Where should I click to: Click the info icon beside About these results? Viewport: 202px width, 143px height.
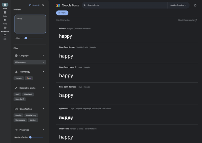coord(196,20)
